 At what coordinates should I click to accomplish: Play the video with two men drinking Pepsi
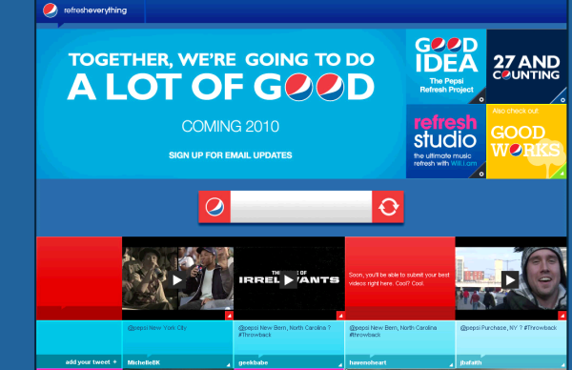pos(177,279)
